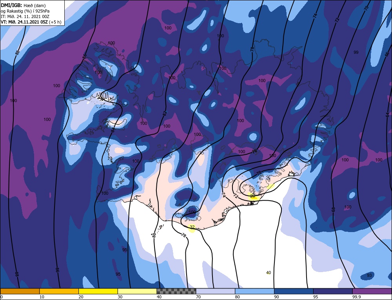Click the '99' humidity value on the map

point(356,52)
